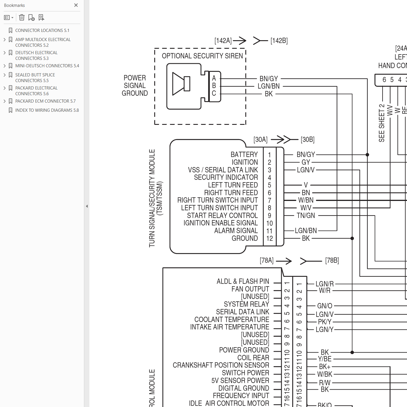Jump to PACKARD ELECTRICAL CONNECTORS 5.6
The width and height of the screenshot is (407, 407).
click(36, 91)
